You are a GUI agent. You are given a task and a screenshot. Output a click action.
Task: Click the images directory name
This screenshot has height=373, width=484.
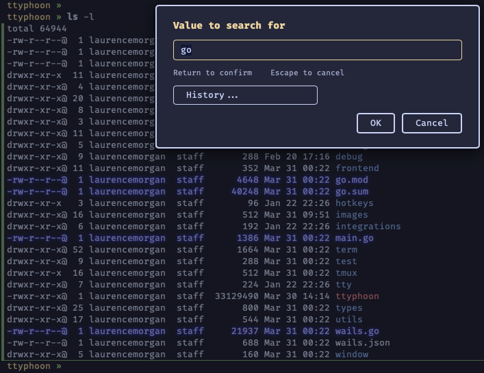[x=352, y=215]
